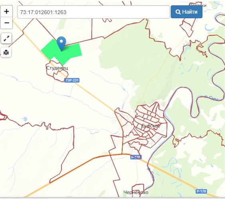This screenshot has width=225, height=199.
Task: Click the magnifier icon in Найти button
Action: click(x=178, y=12)
